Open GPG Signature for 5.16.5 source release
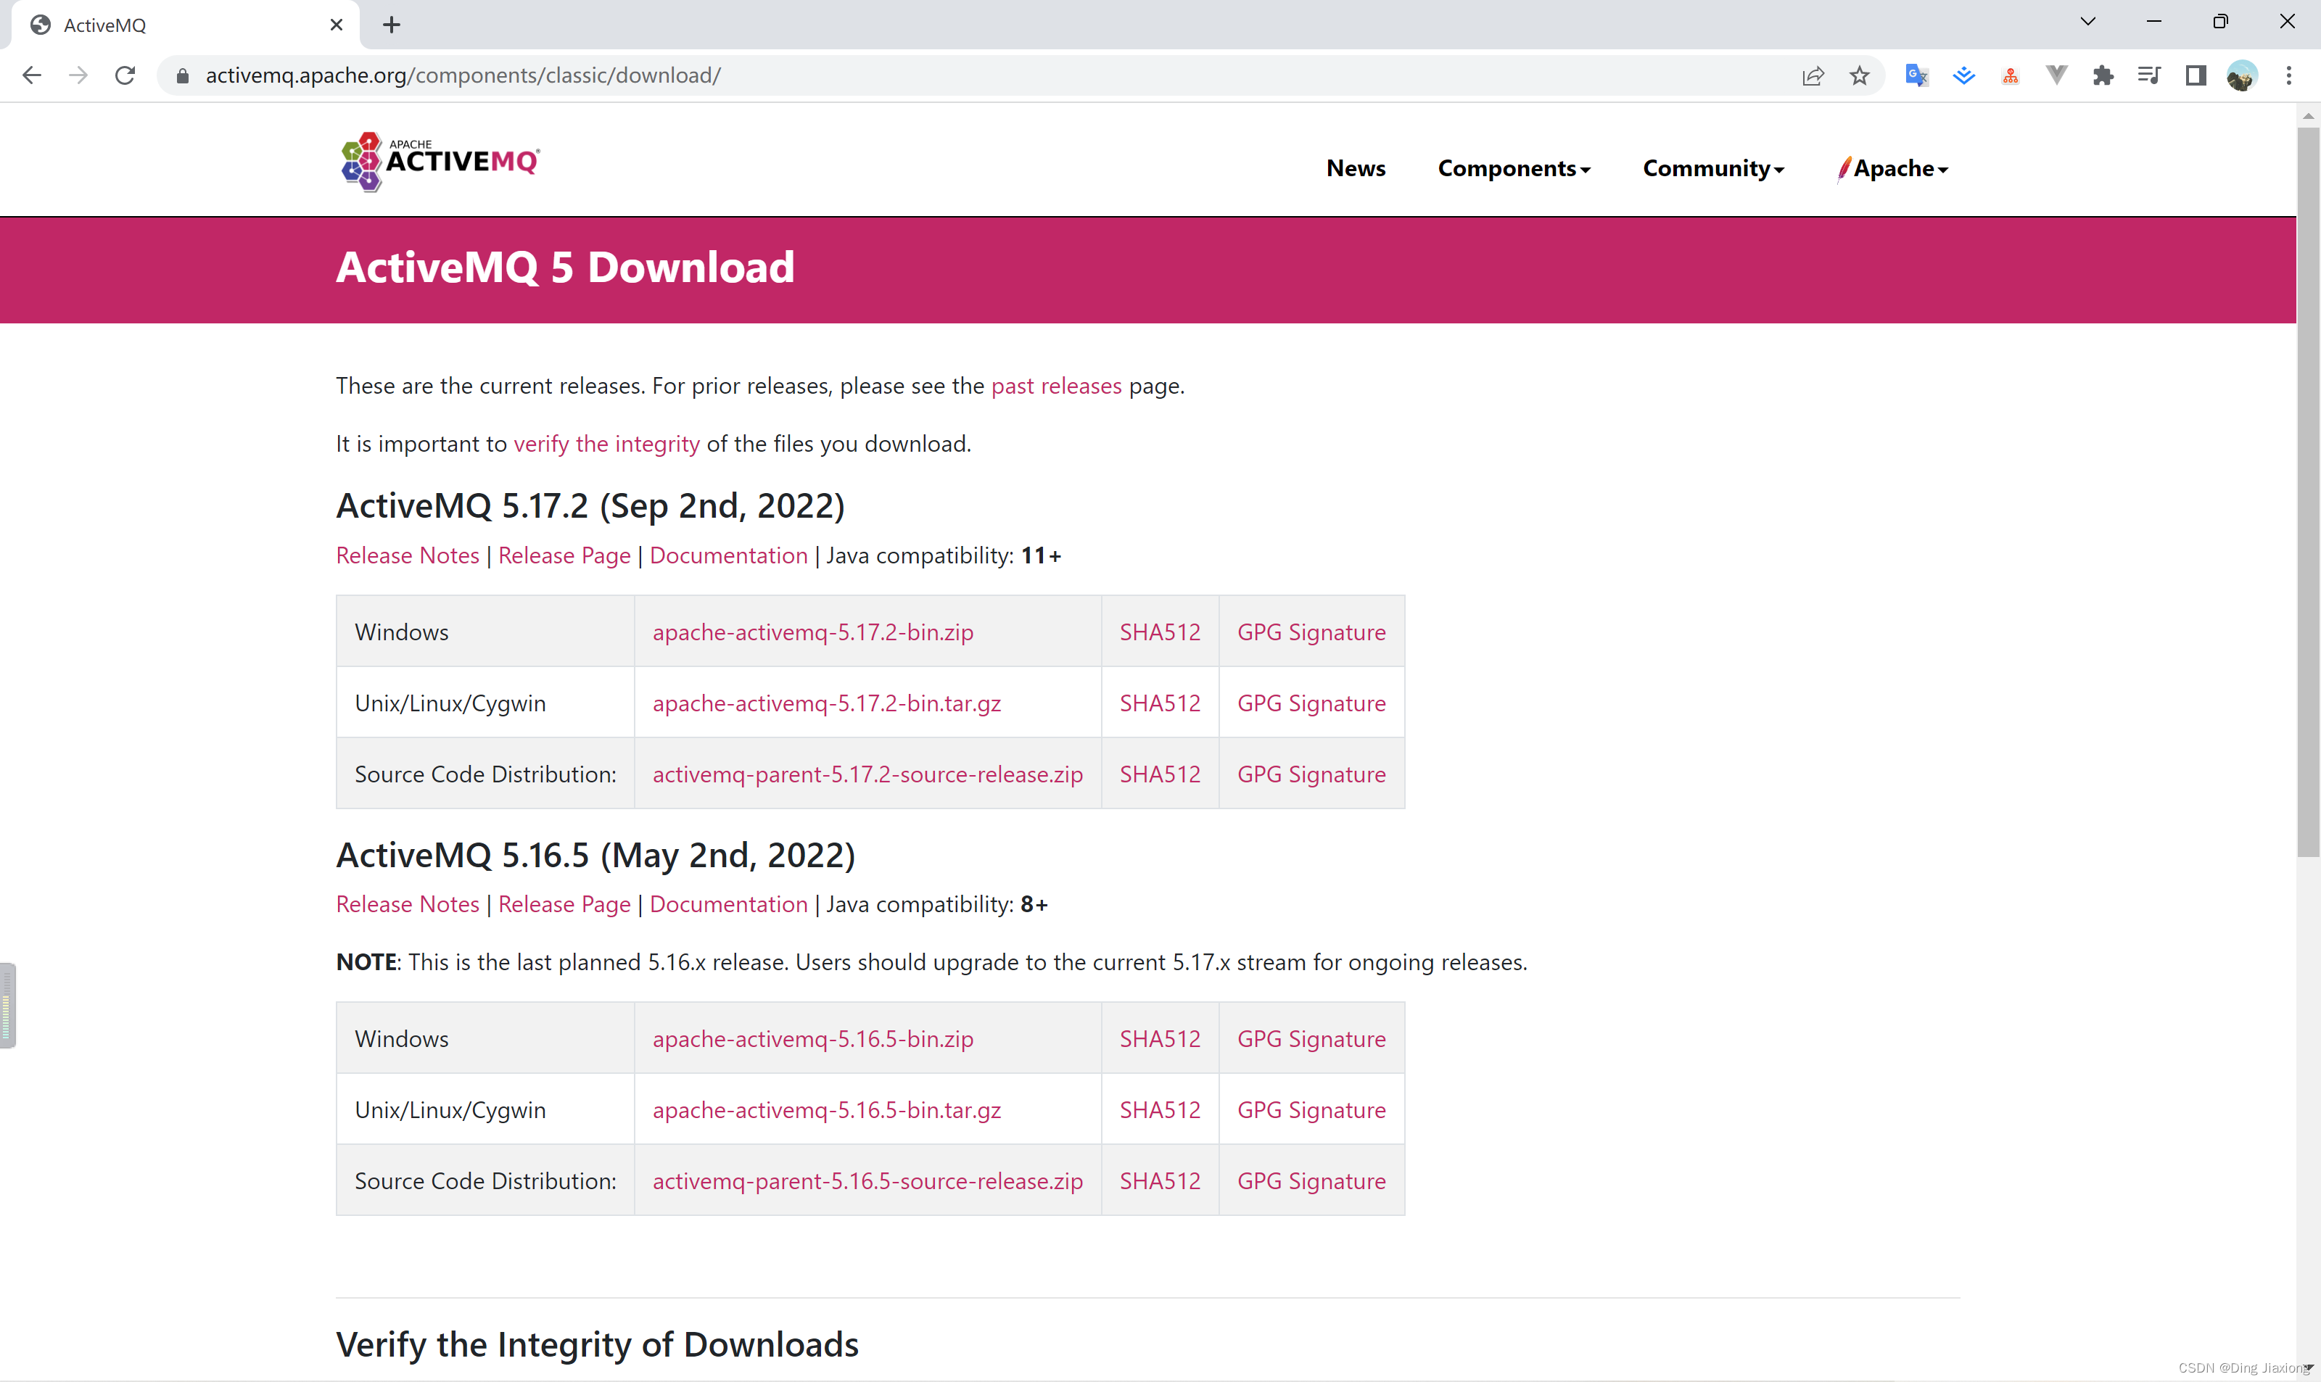 tap(1311, 1181)
